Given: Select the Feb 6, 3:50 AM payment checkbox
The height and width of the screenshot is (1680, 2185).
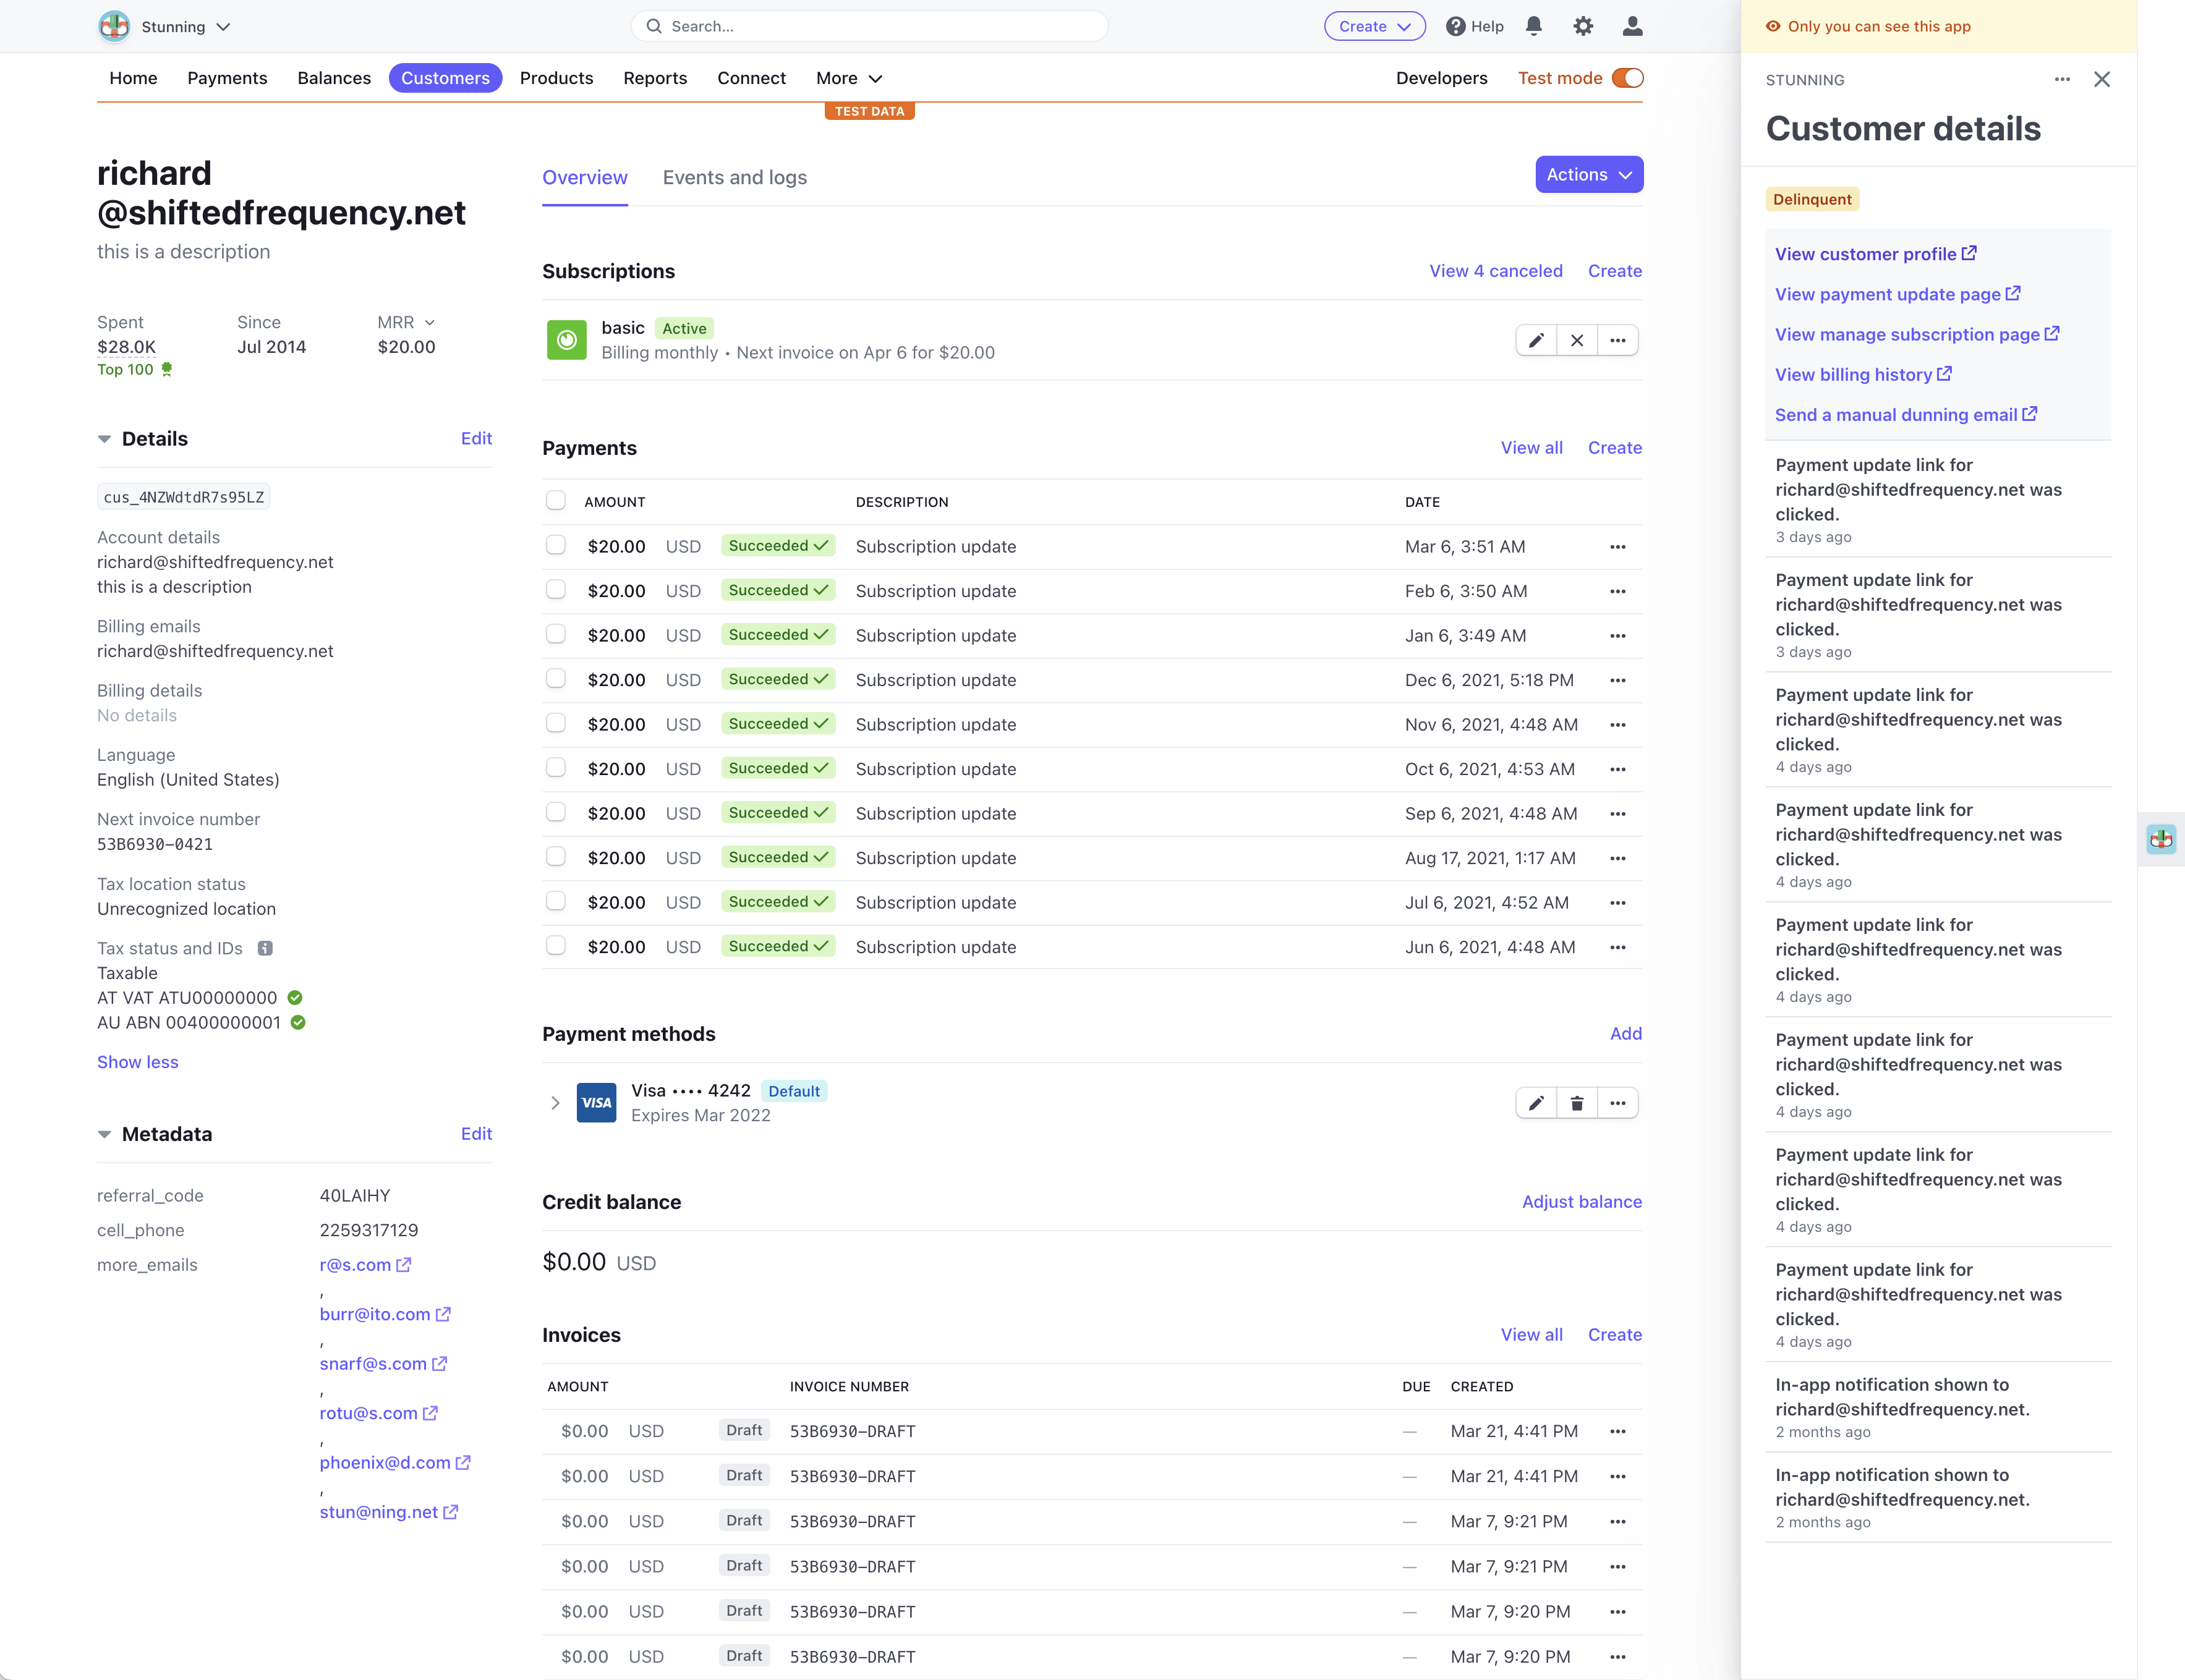Looking at the screenshot, I should coord(556,590).
